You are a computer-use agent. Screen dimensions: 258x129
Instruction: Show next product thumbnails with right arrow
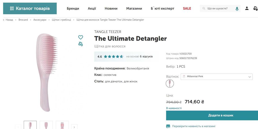(74, 127)
